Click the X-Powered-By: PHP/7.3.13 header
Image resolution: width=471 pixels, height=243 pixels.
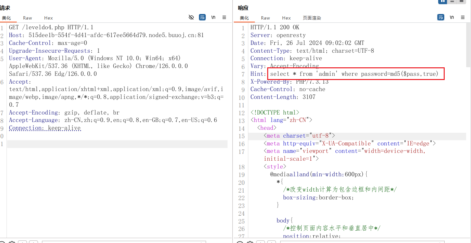click(x=289, y=82)
